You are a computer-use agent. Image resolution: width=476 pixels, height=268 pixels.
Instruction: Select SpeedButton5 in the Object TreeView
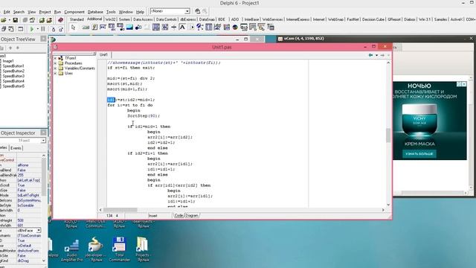(x=13, y=86)
